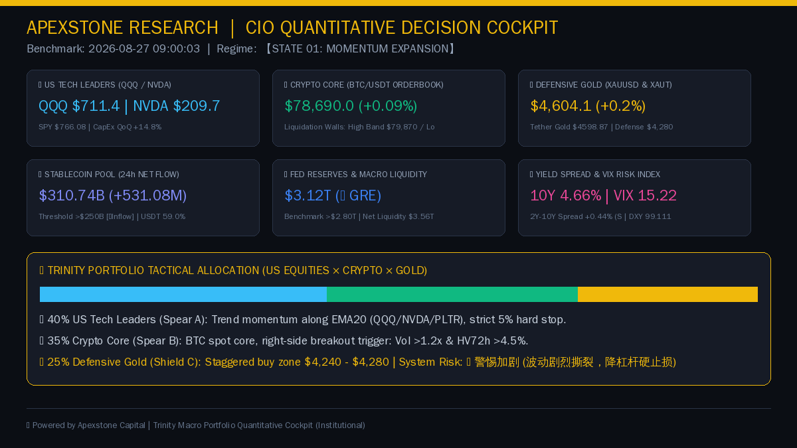Image resolution: width=797 pixels, height=448 pixels.
Task: Select the 35% Crypto Core (Spear B) line
Action: 284,341
